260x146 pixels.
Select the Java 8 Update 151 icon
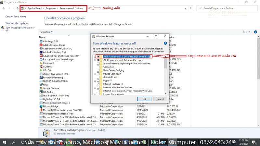[41, 95]
